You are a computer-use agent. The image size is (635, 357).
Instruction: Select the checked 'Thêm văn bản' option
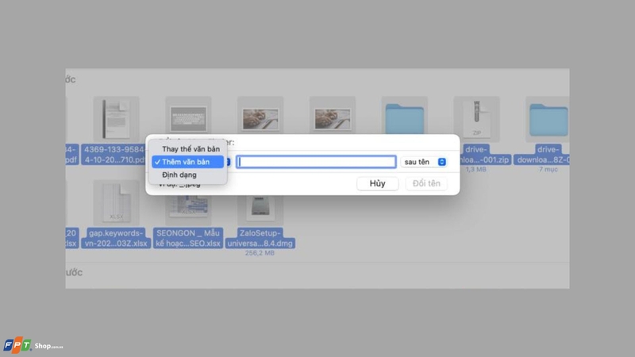point(187,162)
